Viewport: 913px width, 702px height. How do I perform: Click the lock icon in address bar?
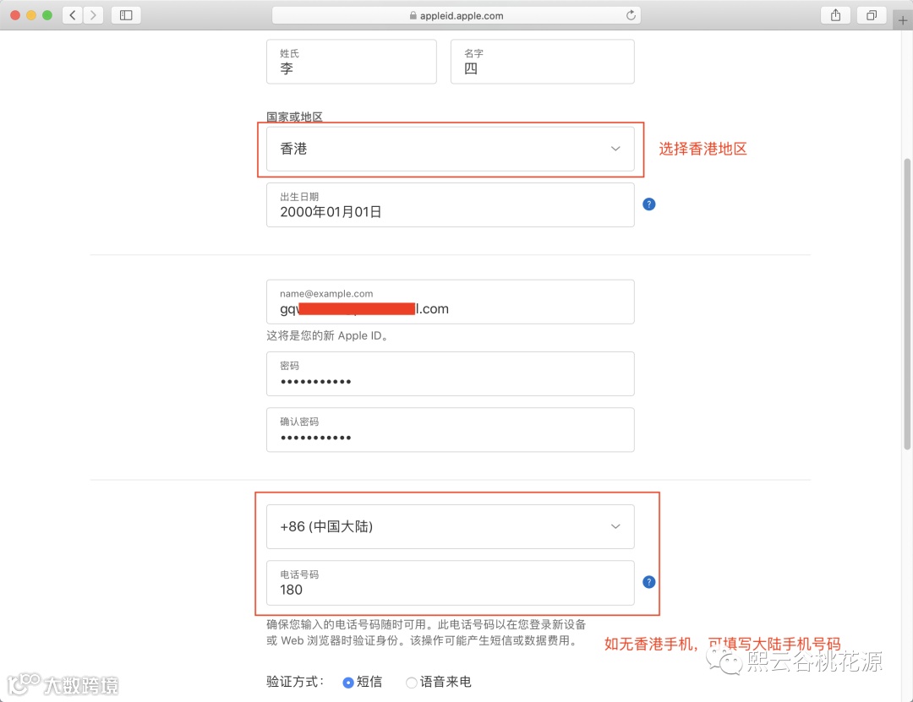coord(413,16)
